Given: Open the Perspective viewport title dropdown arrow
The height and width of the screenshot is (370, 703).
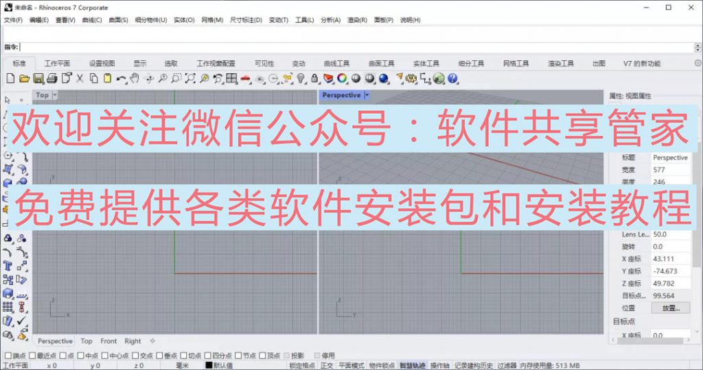Looking at the screenshot, I should click(367, 95).
